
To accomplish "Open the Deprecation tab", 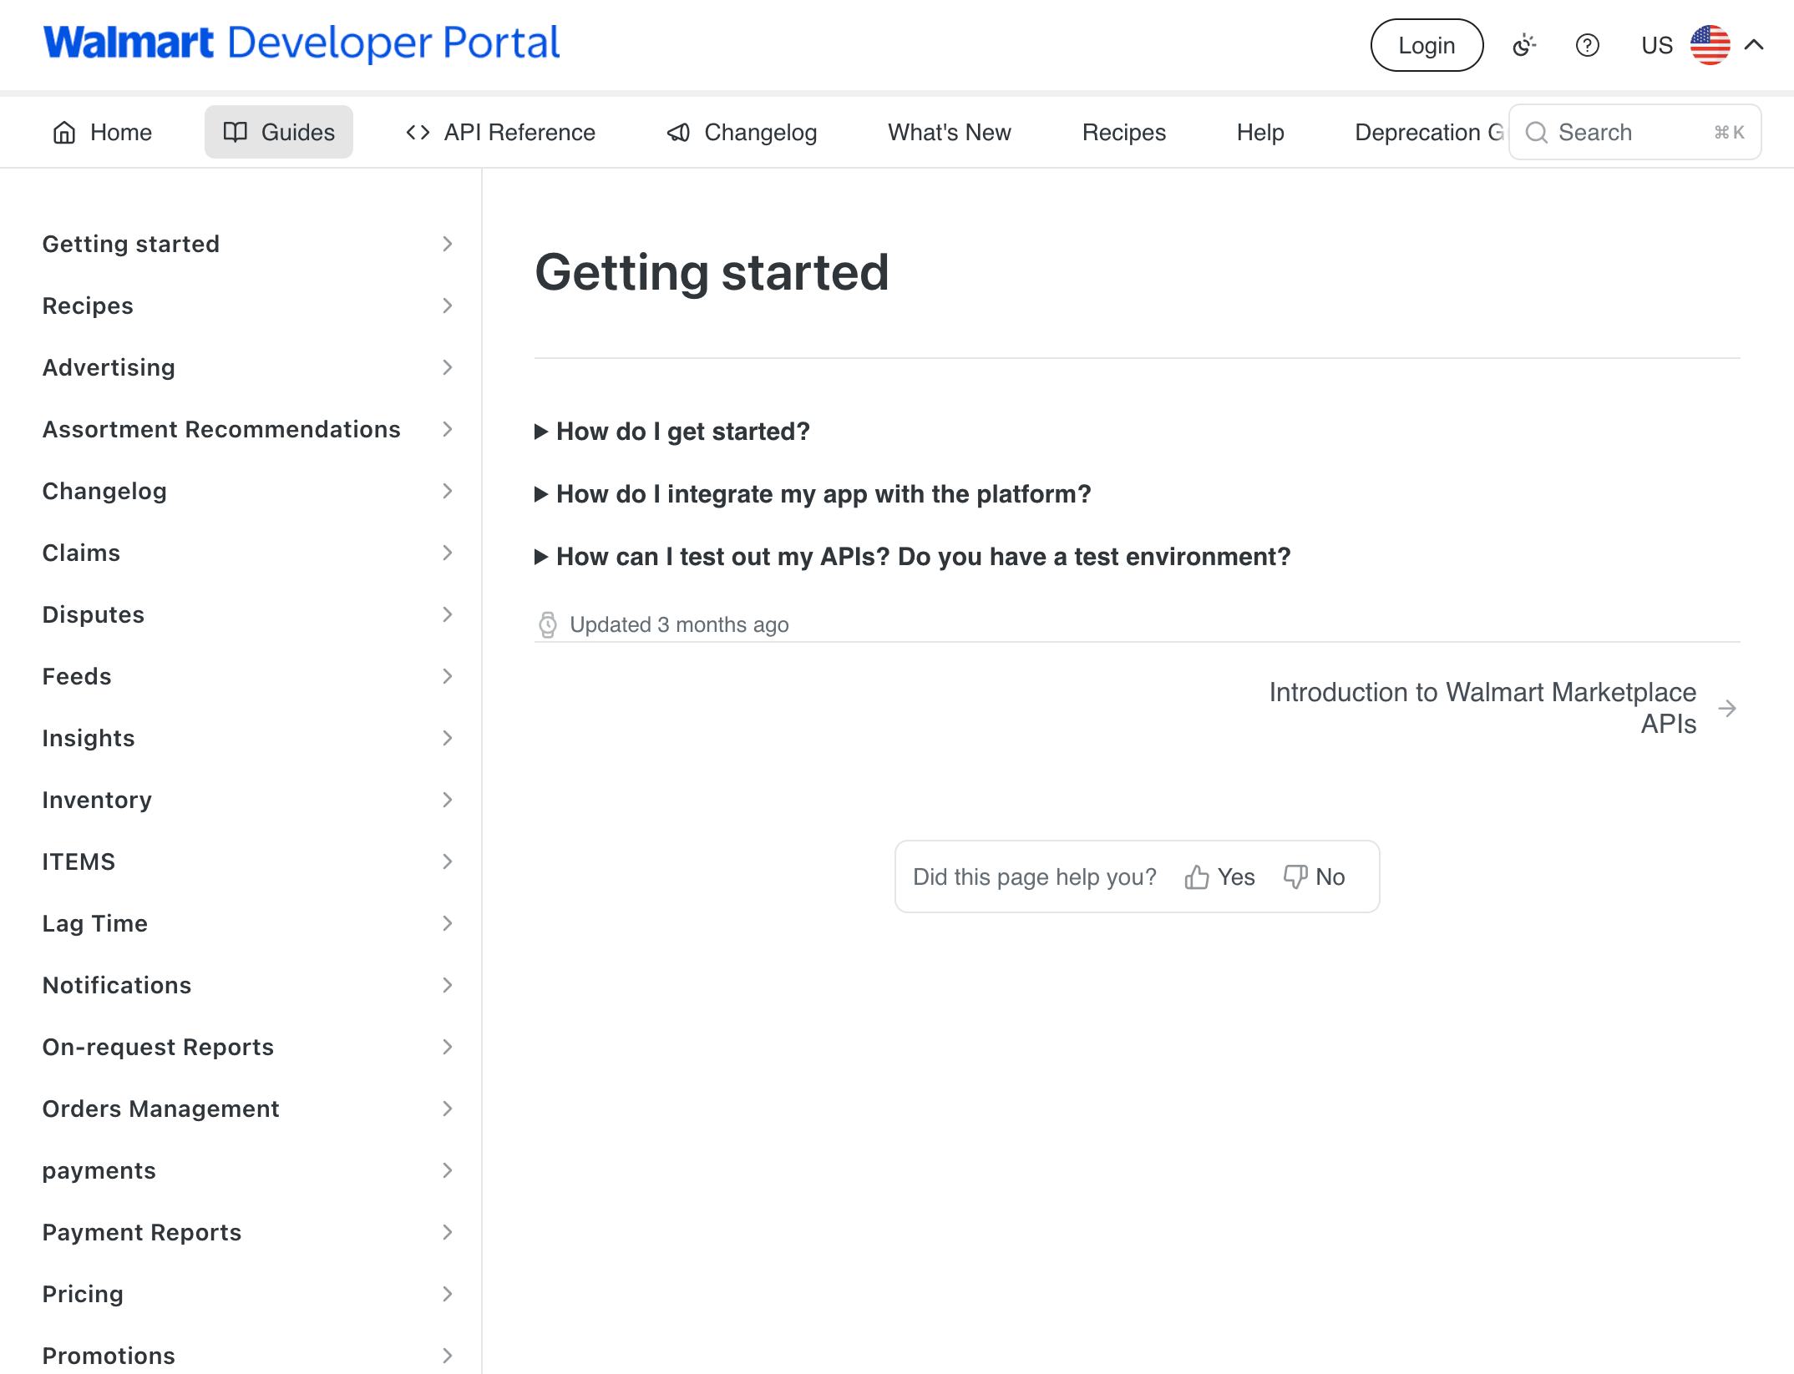I will [1428, 132].
